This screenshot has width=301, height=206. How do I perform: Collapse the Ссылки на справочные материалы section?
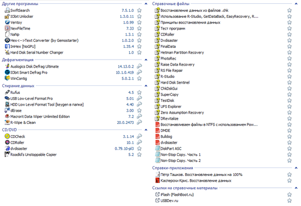click(x=296, y=188)
